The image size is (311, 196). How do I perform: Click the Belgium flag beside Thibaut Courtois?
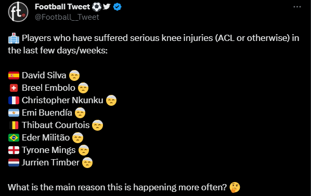coord(14,125)
